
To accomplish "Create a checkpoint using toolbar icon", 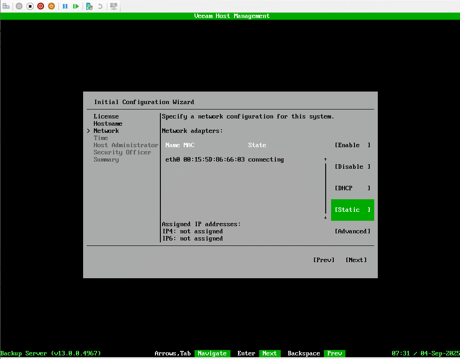I will (x=89, y=6).
